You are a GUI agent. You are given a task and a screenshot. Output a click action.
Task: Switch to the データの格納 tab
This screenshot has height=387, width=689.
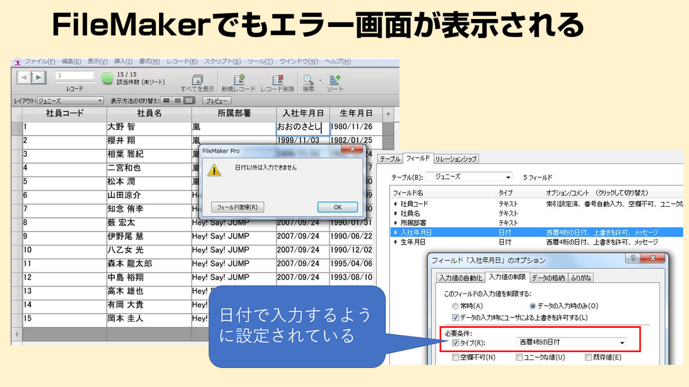click(548, 278)
